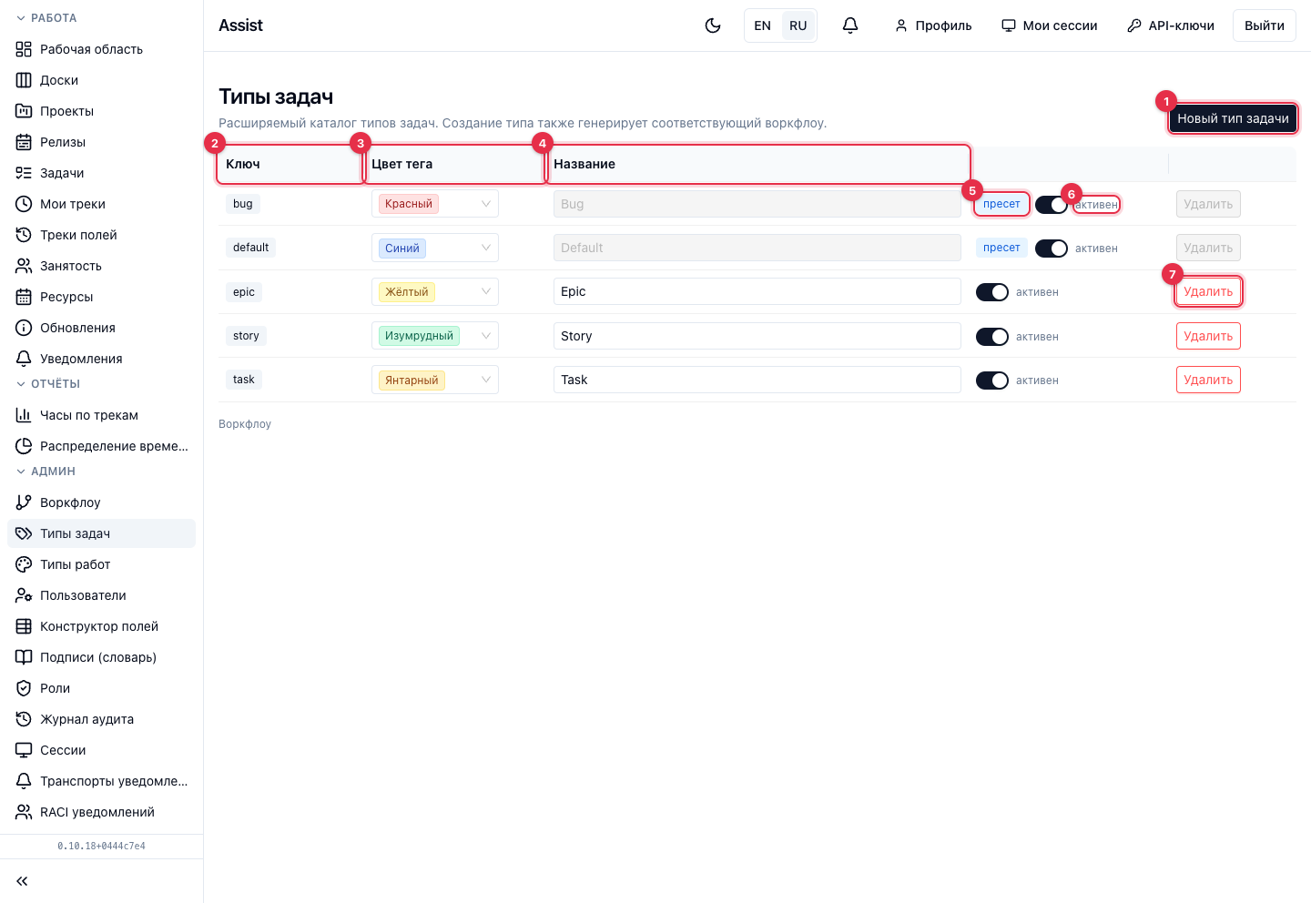
Task: Open the Красный tag color dropdown
Action: [435, 204]
